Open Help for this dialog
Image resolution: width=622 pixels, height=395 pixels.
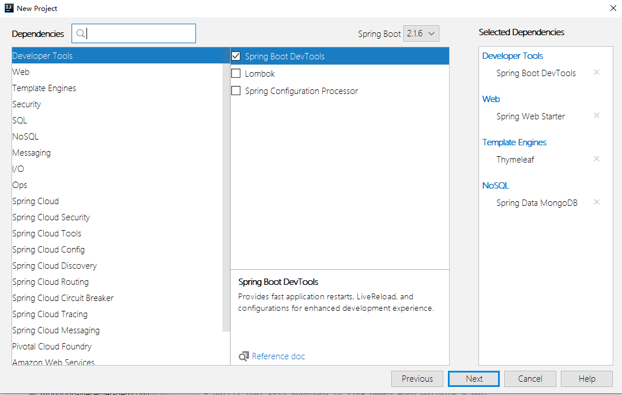[x=587, y=379]
